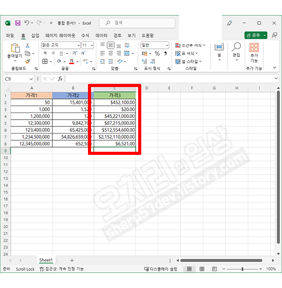The height and width of the screenshot is (288, 282).
Task: Apply comma style
Action: 166,53
